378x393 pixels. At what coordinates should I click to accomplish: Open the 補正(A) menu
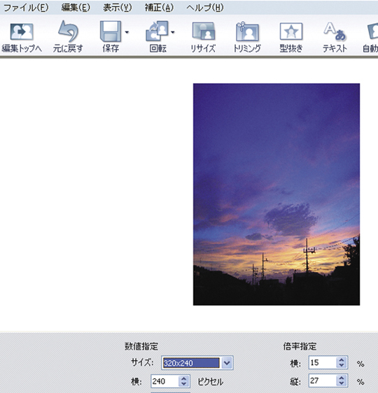click(160, 8)
